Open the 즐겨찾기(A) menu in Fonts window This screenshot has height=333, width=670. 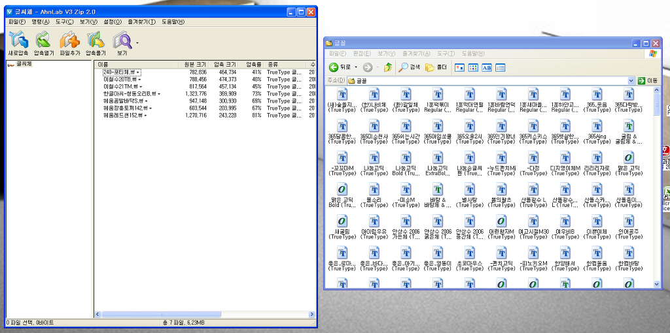coord(415,53)
